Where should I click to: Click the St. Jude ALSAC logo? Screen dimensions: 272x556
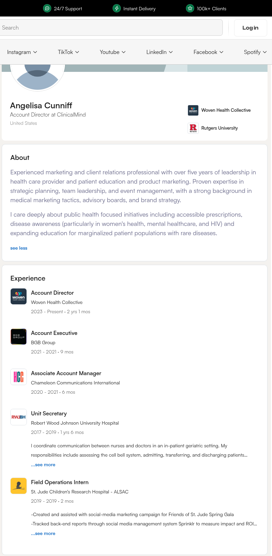click(19, 486)
